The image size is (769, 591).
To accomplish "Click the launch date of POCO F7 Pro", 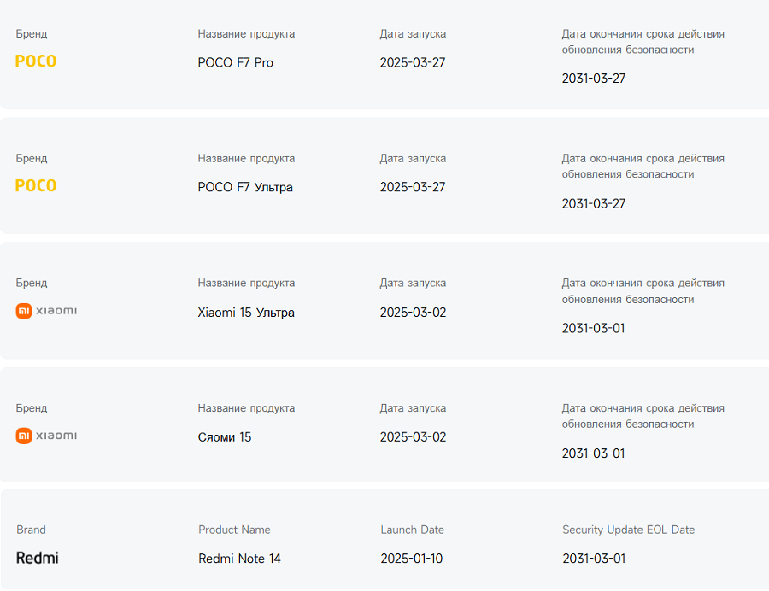I will pos(413,62).
